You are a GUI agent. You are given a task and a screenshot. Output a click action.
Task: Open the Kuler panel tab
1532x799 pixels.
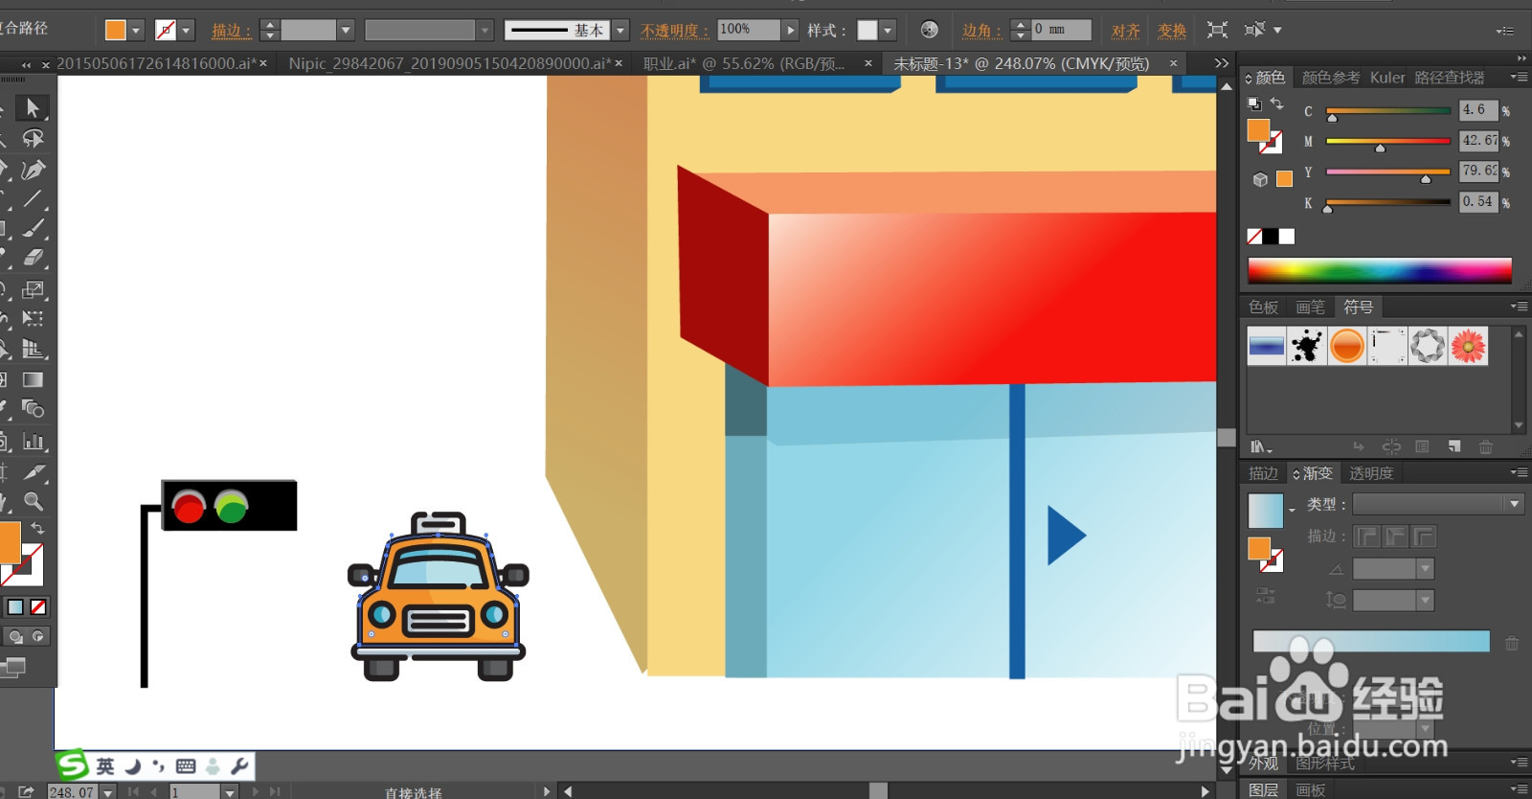point(1387,78)
